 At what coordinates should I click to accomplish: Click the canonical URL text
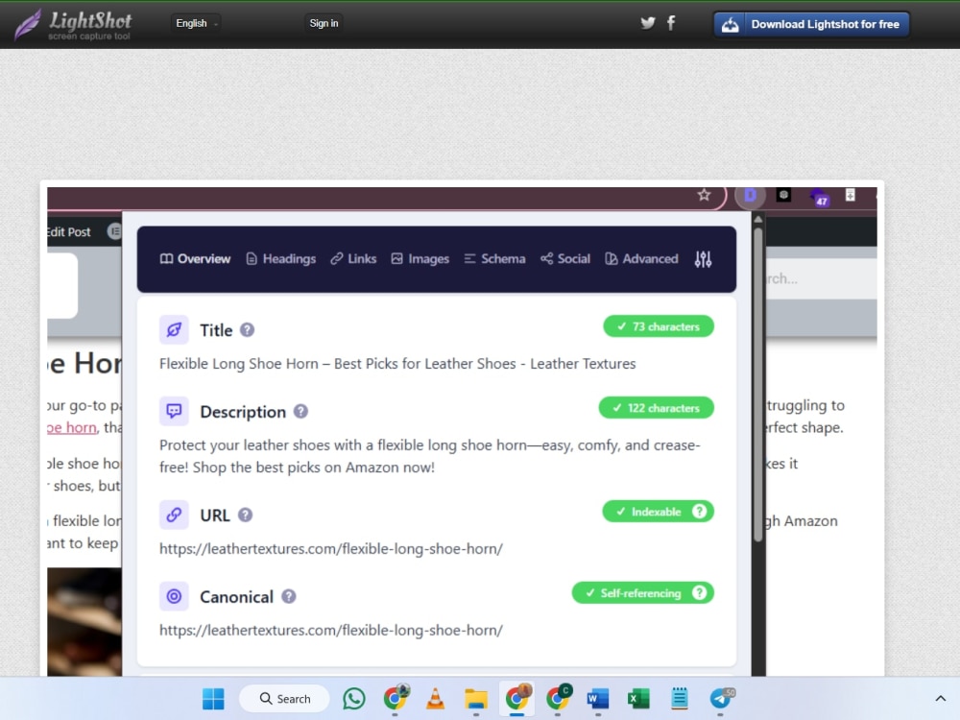(330, 630)
